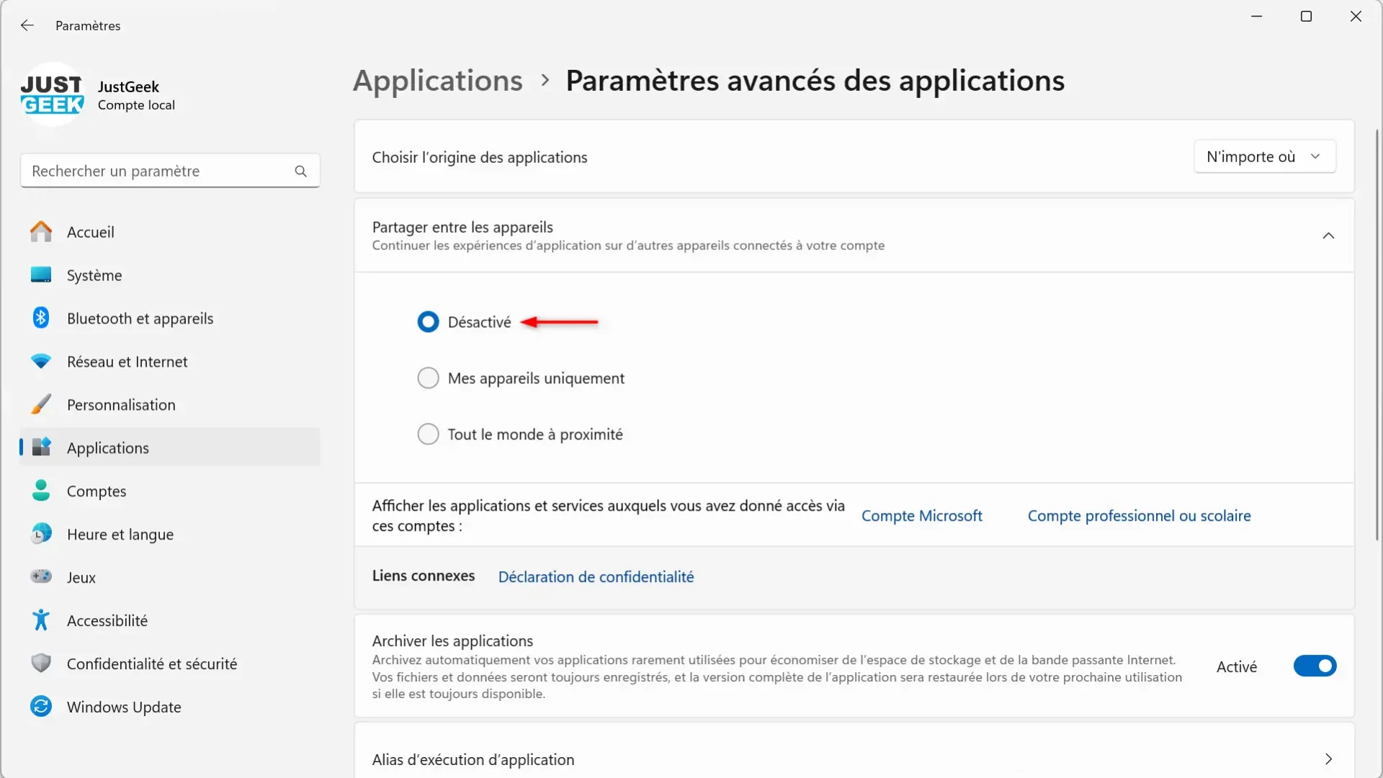1383x778 pixels.
Task: Click the back arrow icon
Action: [x=27, y=25]
